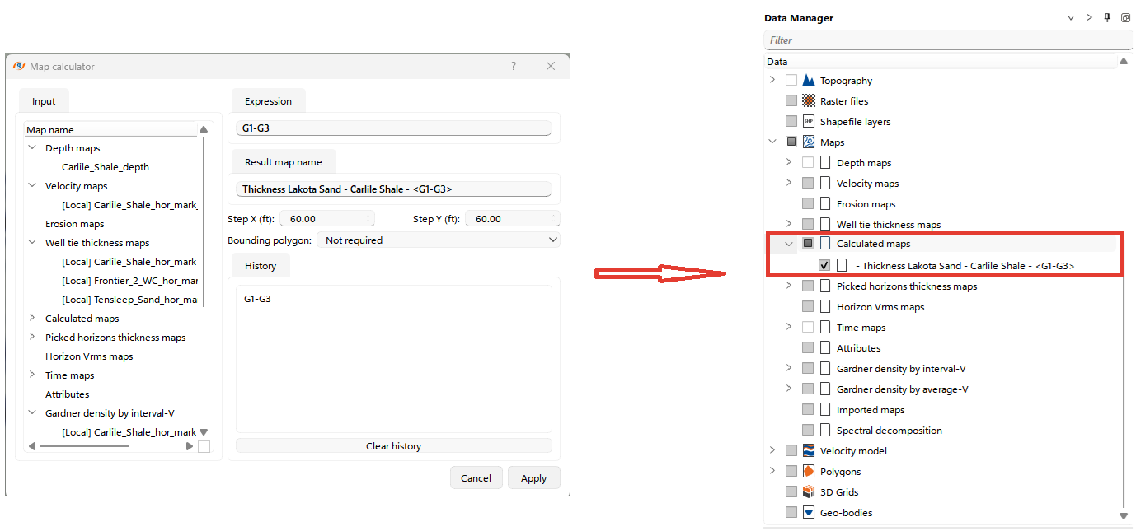Open the Bounding polygon dropdown

[439, 240]
